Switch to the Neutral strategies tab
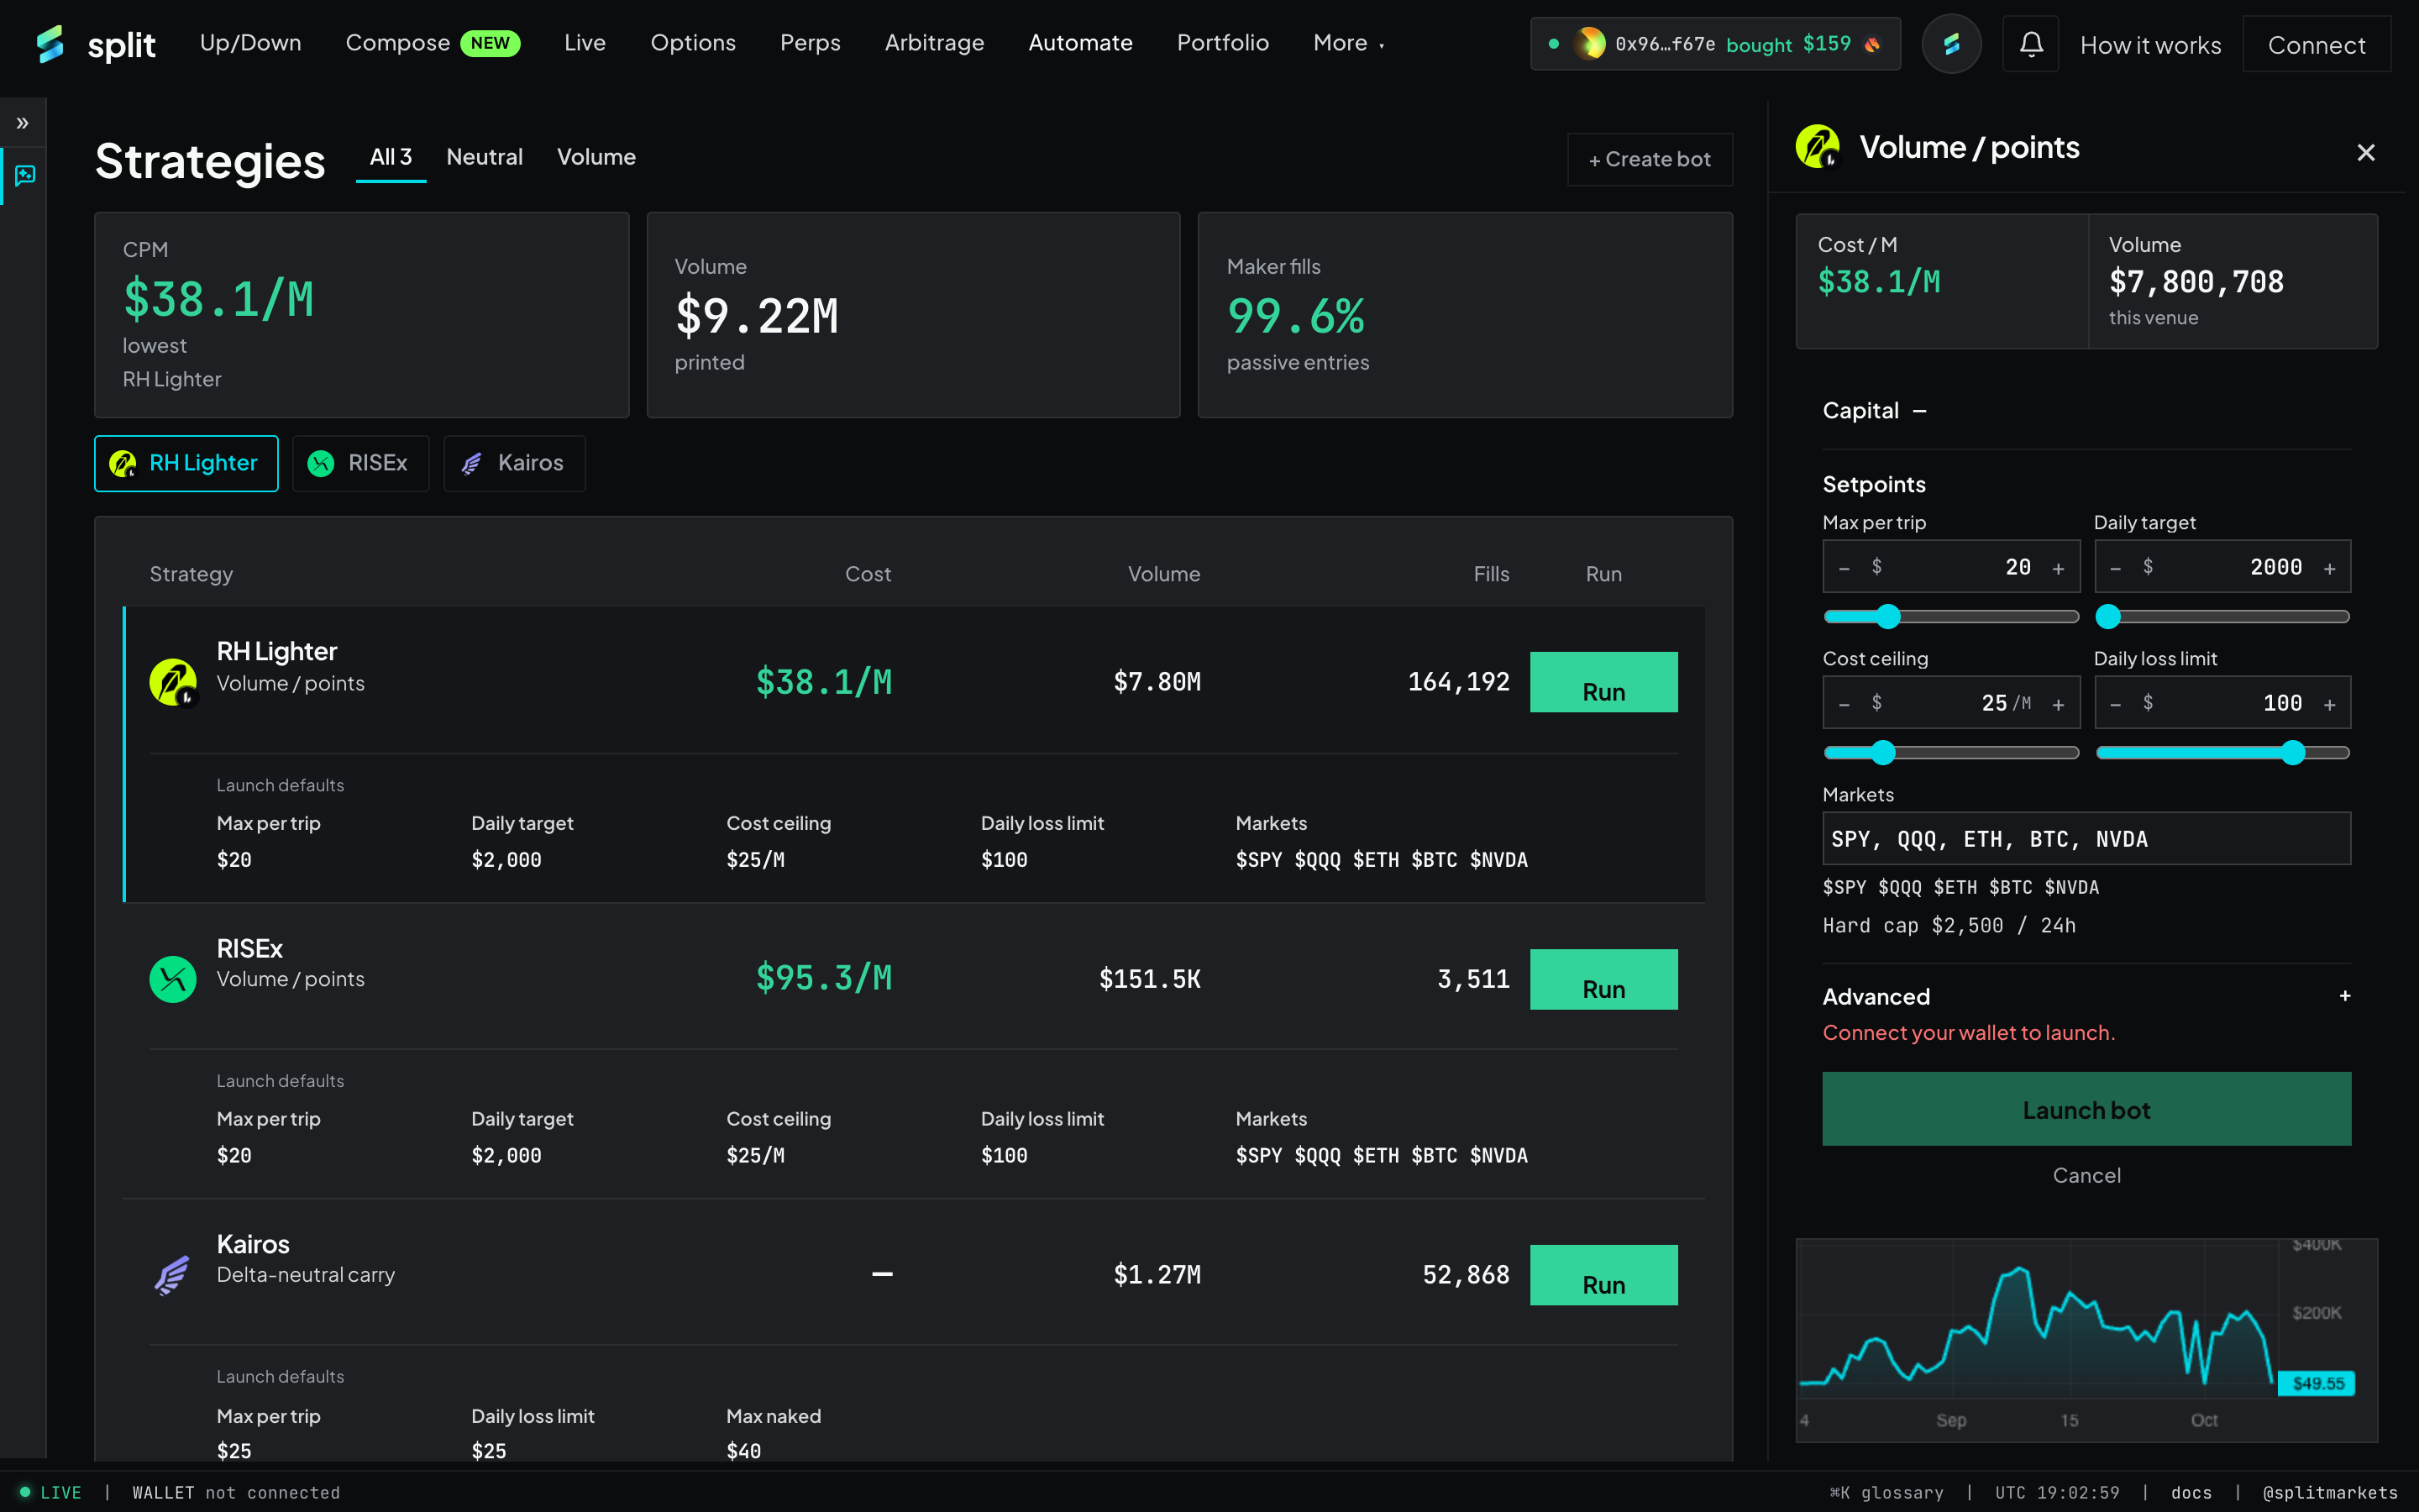This screenshot has width=2419, height=1512. pos(484,157)
